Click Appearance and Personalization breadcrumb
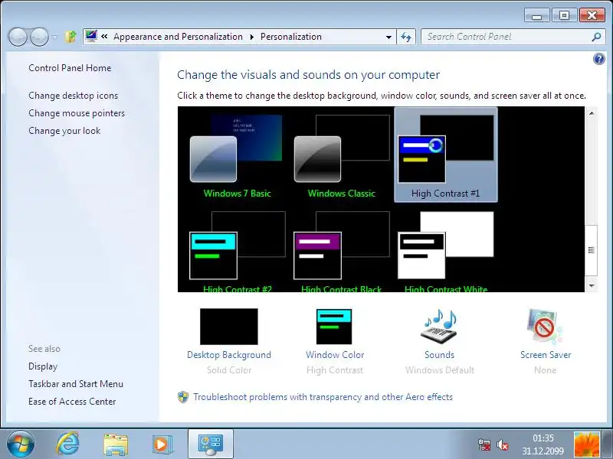613x459 pixels. coord(178,37)
